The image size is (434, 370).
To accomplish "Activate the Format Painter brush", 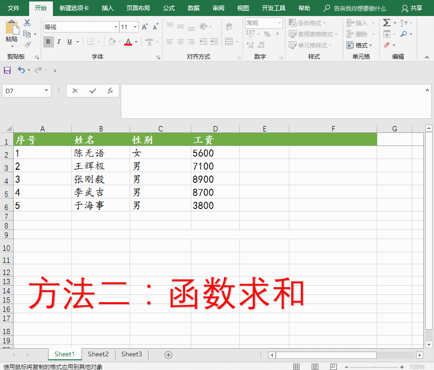I will coord(27,45).
